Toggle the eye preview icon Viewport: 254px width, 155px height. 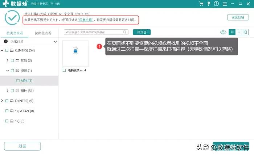[223, 32]
